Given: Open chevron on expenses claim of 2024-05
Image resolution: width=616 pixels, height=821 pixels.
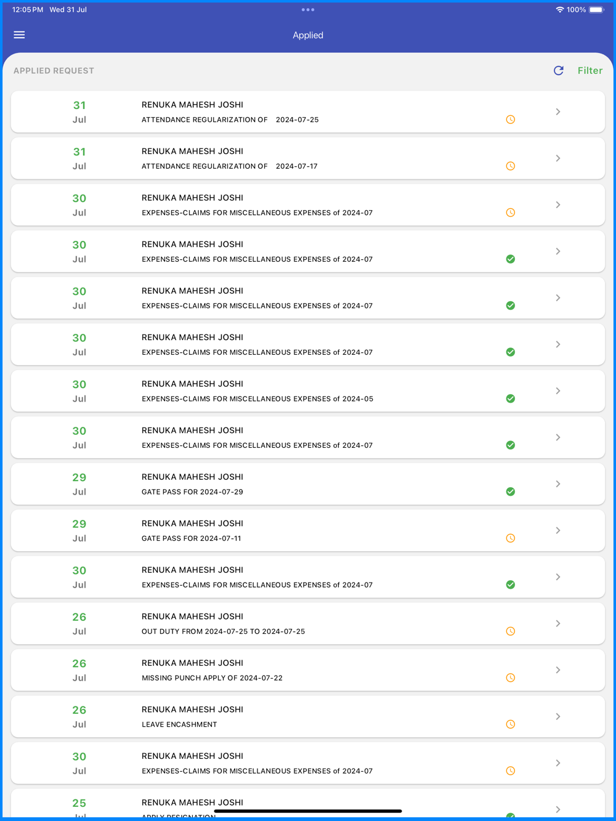Looking at the screenshot, I should coord(558,391).
